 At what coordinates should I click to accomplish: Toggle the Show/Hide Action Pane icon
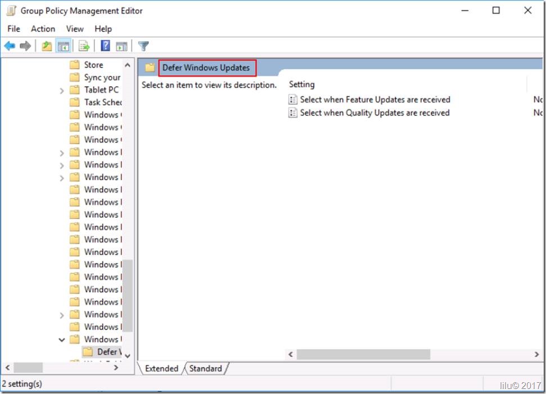coord(121,46)
